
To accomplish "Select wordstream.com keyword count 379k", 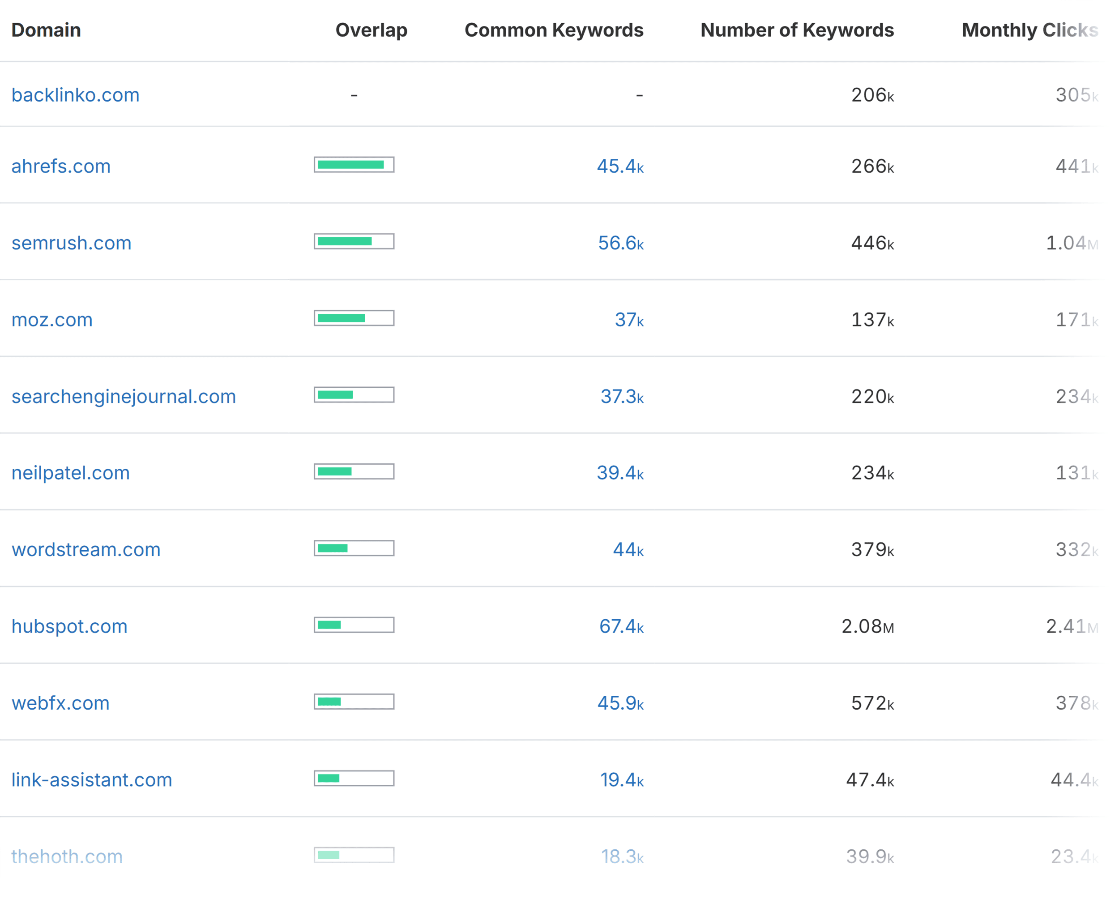I will (873, 549).
